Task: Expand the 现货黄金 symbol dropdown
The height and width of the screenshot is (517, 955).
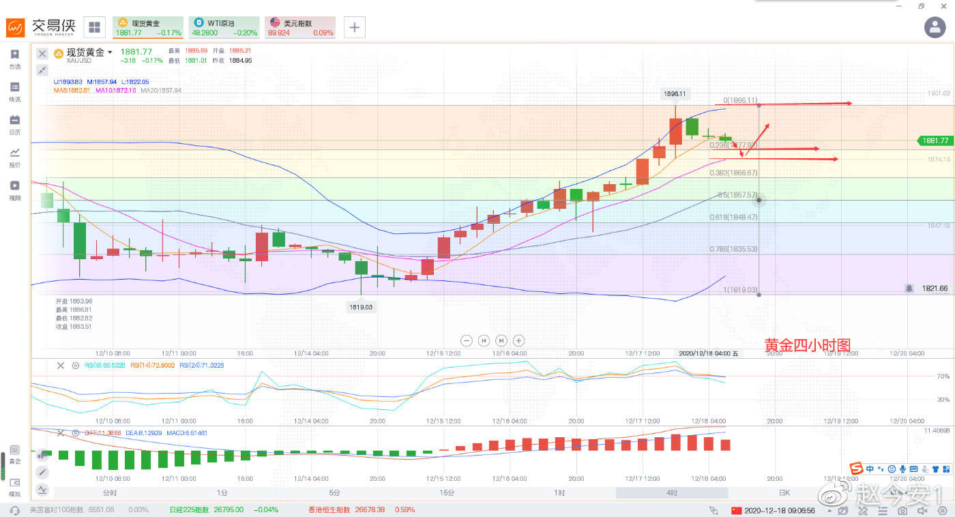Action: [110, 53]
